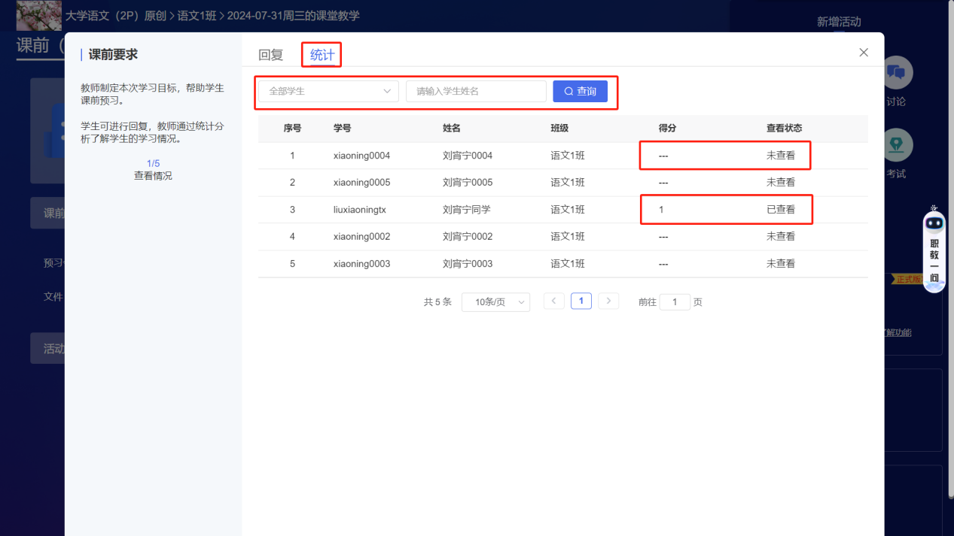Expand the next page arrow in pagination
Screen dimensions: 954x536
[x=608, y=301]
